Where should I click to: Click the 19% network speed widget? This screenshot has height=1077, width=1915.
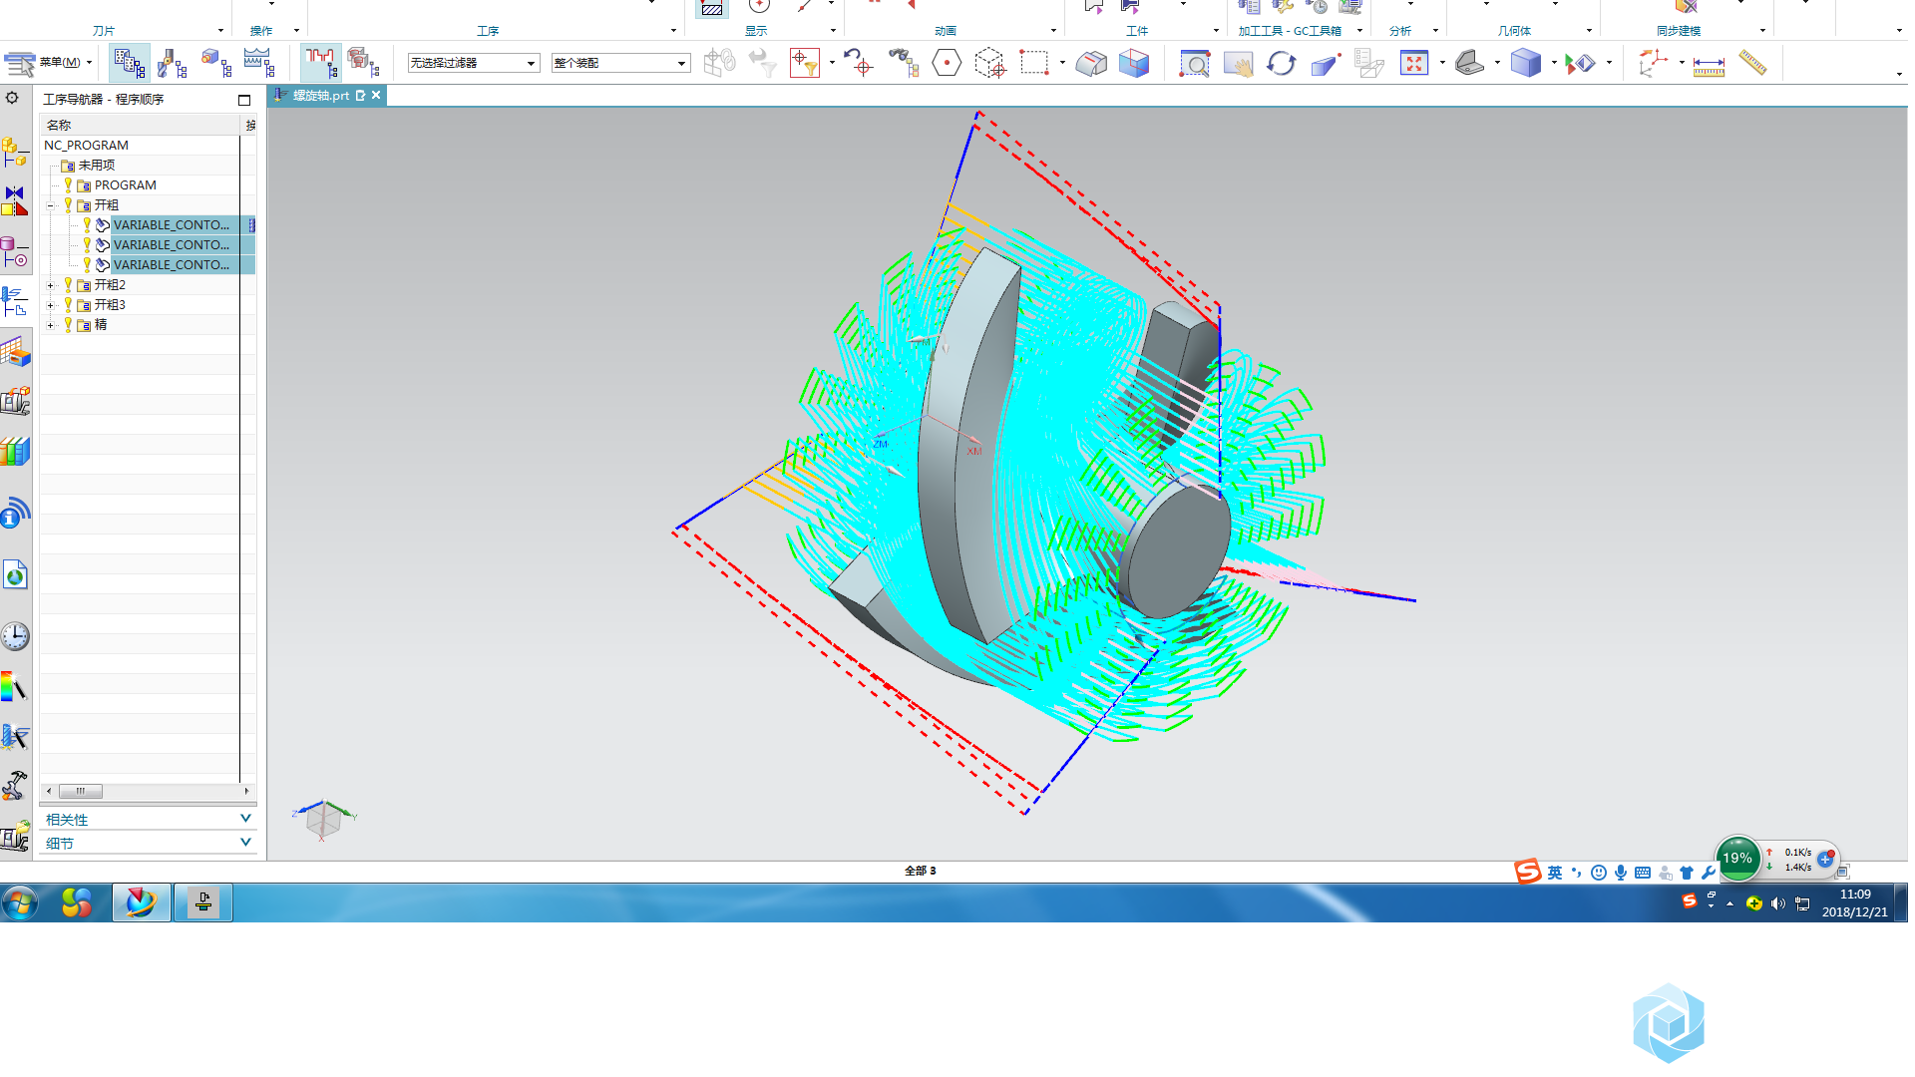click(1737, 859)
